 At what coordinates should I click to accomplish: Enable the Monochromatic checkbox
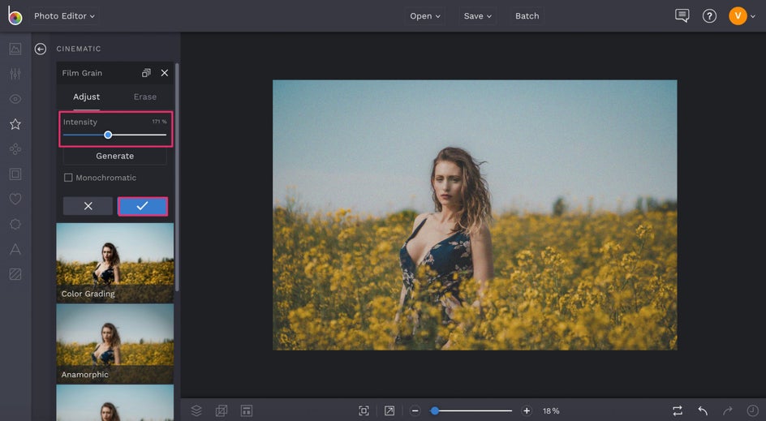68,178
